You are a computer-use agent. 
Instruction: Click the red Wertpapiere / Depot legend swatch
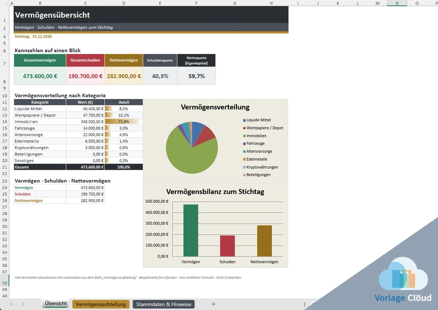pyautogui.click(x=244, y=128)
